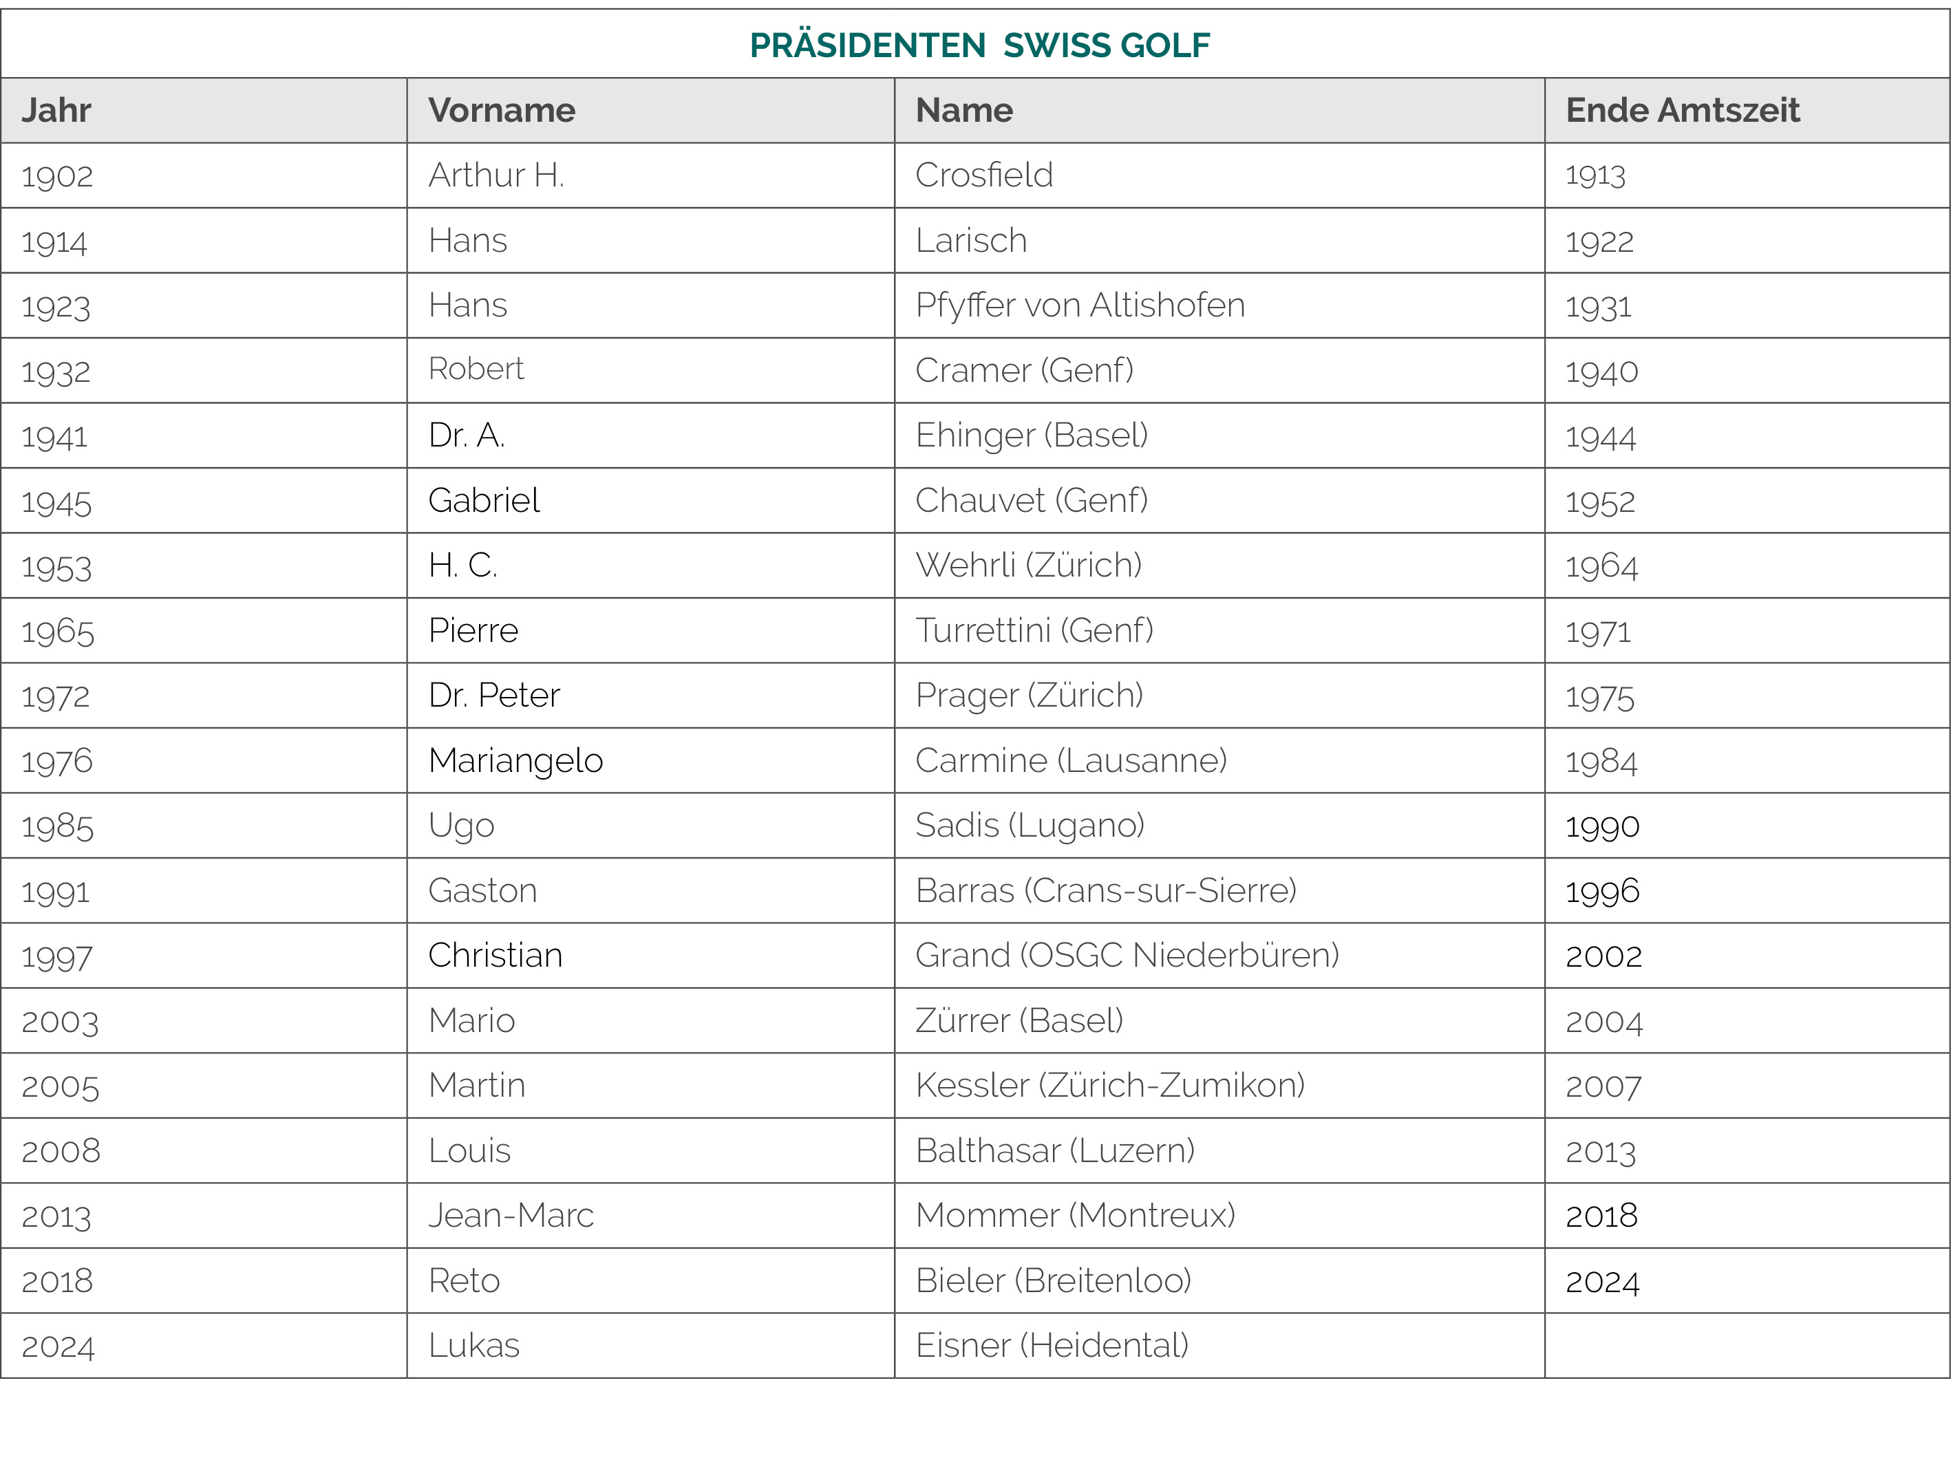Viewport: 1951px width, 1471px height.
Task: Click the Pfyffer von Altishofen cell
Action: tap(1220, 305)
